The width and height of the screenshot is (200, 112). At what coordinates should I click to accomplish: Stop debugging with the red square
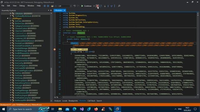(97, 6)
